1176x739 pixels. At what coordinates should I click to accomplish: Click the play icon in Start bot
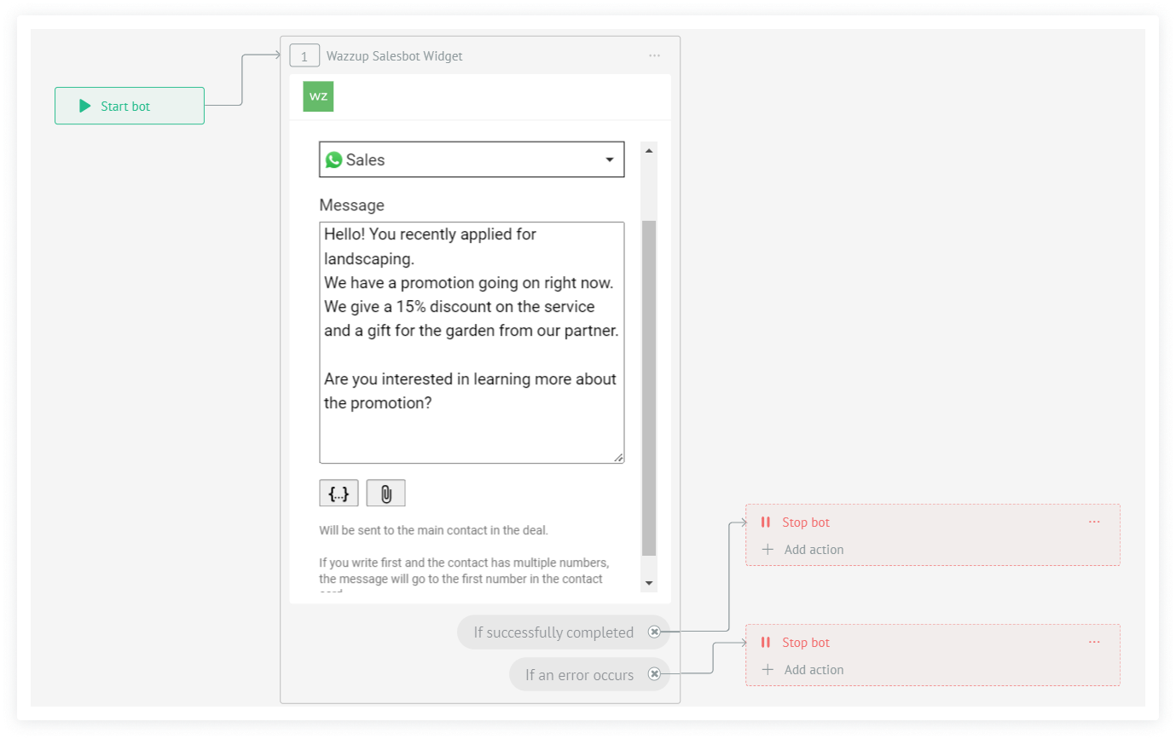tap(85, 106)
